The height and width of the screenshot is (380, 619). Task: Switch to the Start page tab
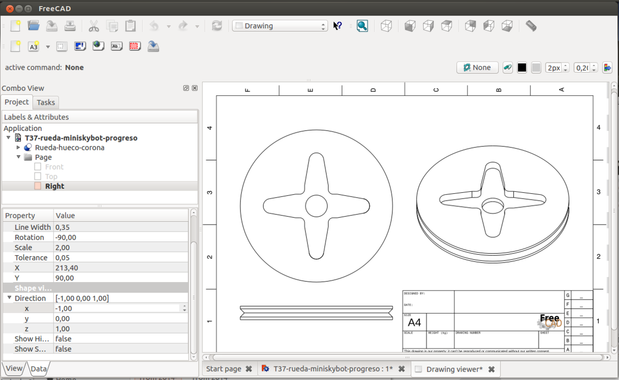point(223,369)
